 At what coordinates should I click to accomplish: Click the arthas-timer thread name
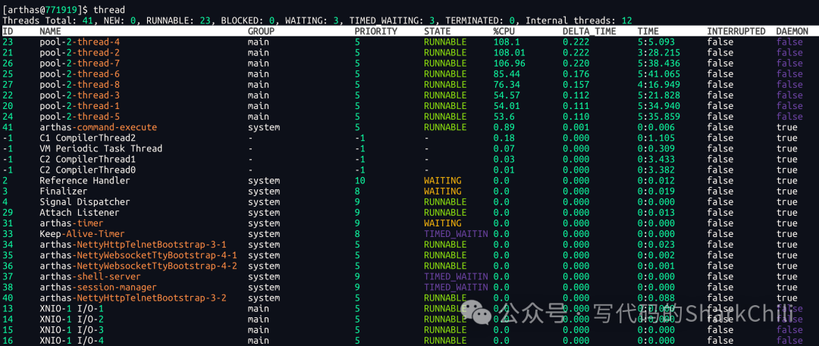coord(71,223)
